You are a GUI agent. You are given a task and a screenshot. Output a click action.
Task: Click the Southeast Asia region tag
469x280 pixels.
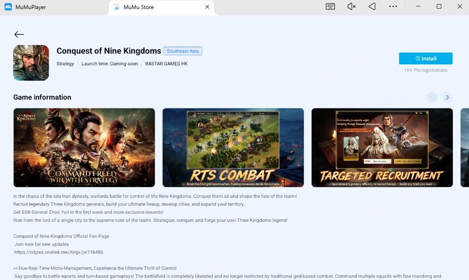point(183,51)
